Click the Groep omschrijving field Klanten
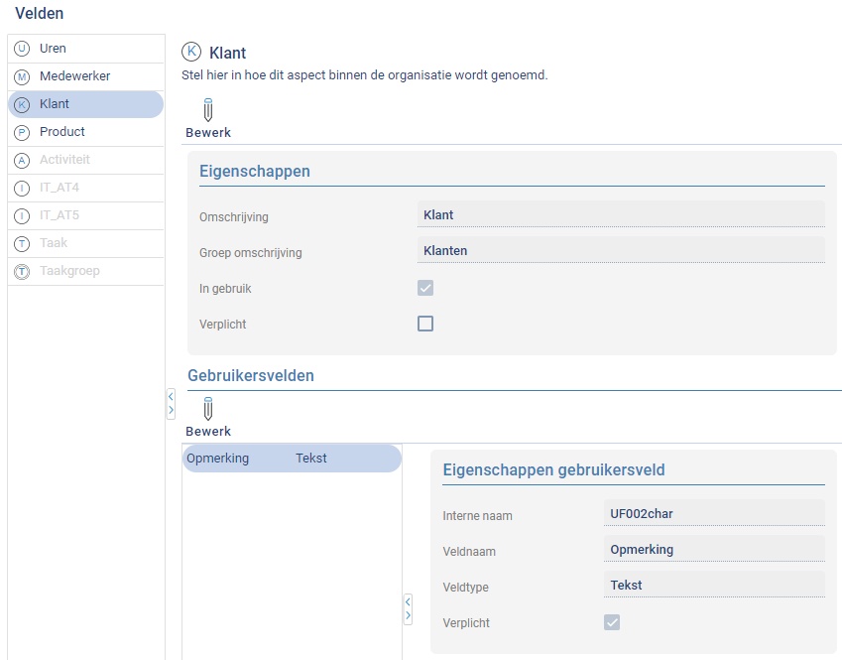 click(621, 250)
